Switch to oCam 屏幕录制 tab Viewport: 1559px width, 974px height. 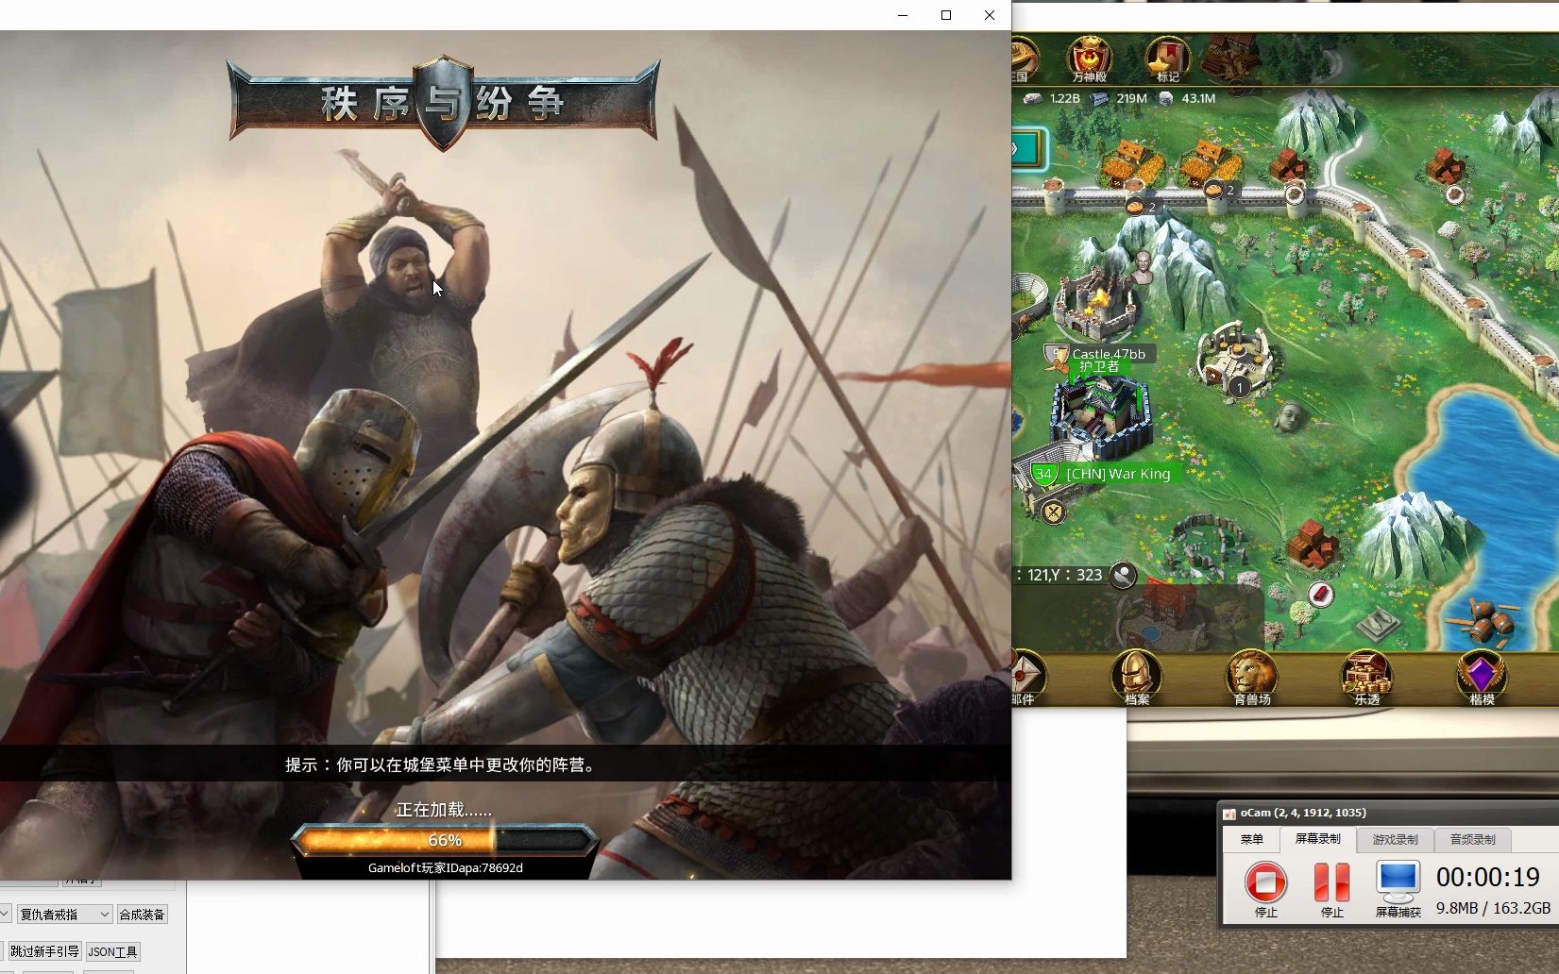1317,839
